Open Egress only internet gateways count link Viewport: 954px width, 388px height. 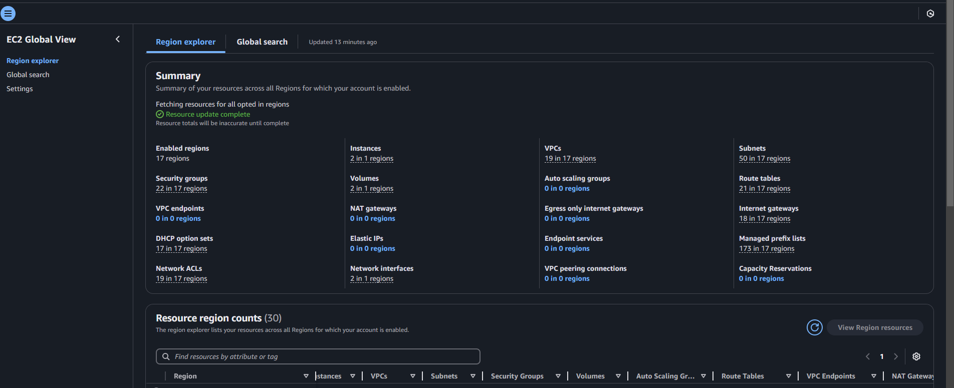(x=567, y=218)
